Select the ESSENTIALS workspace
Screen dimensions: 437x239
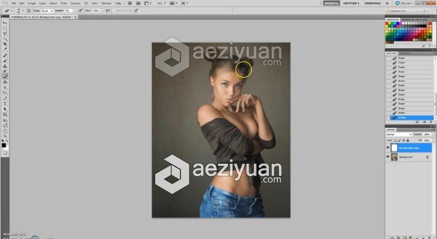tap(373, 3)
